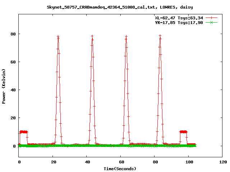This screenshot has height=172, width=230.
Task: Click the 120 tick label on time axis
Action: coord(223,162)
